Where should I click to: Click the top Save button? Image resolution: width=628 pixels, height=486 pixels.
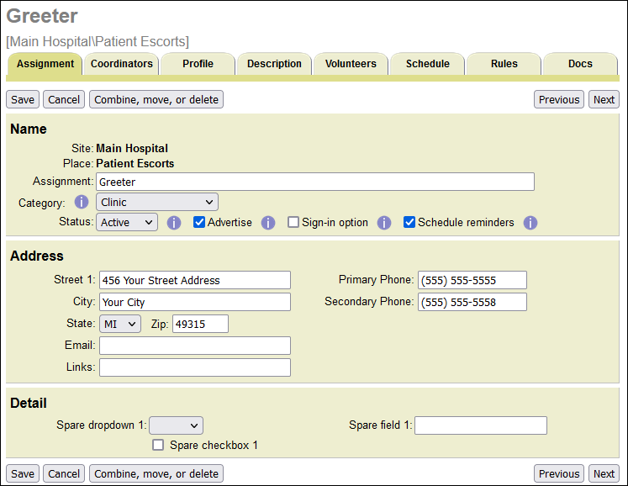click(x=23, y=99)
